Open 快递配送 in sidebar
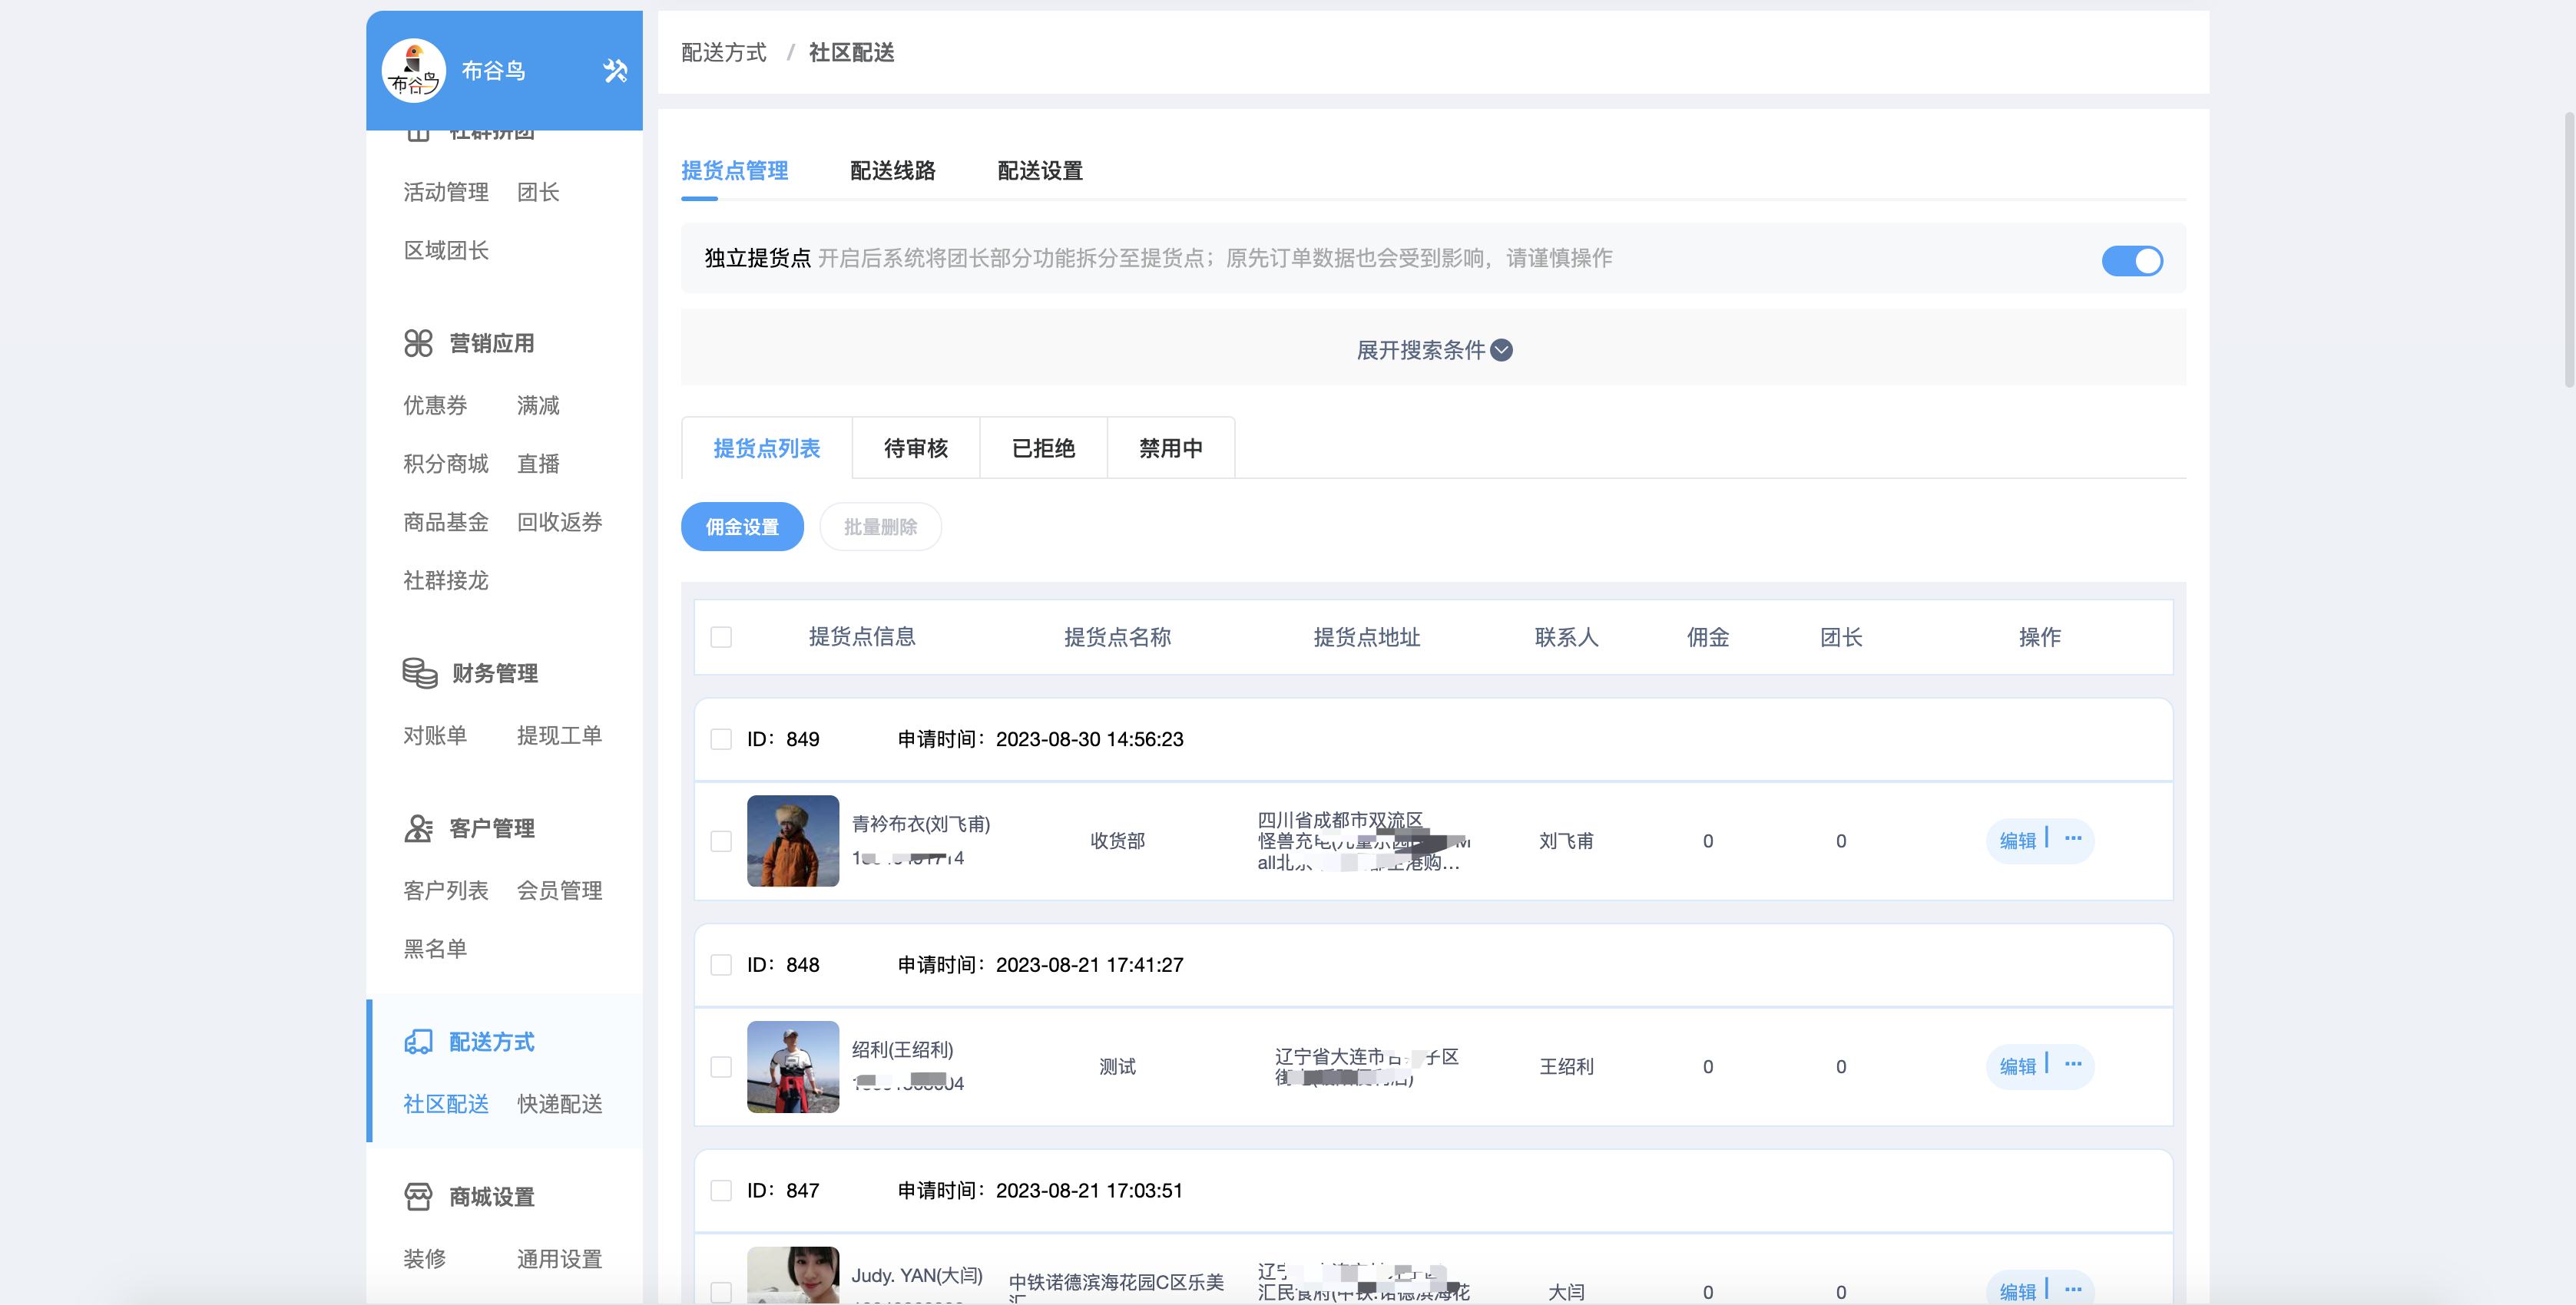This screenshot has width=2576, height=1305. click(x=560, y=1104)
